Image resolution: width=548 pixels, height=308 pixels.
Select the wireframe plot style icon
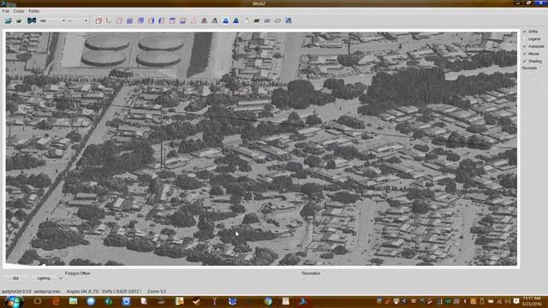point(204,21)
